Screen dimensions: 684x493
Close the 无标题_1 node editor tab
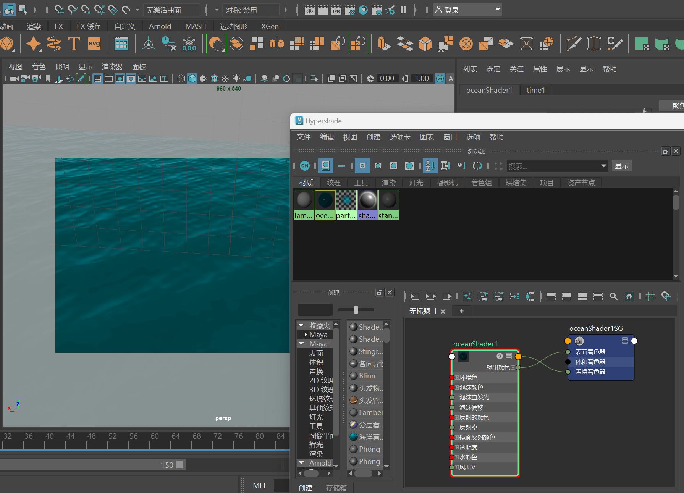[x=443, y=312]
